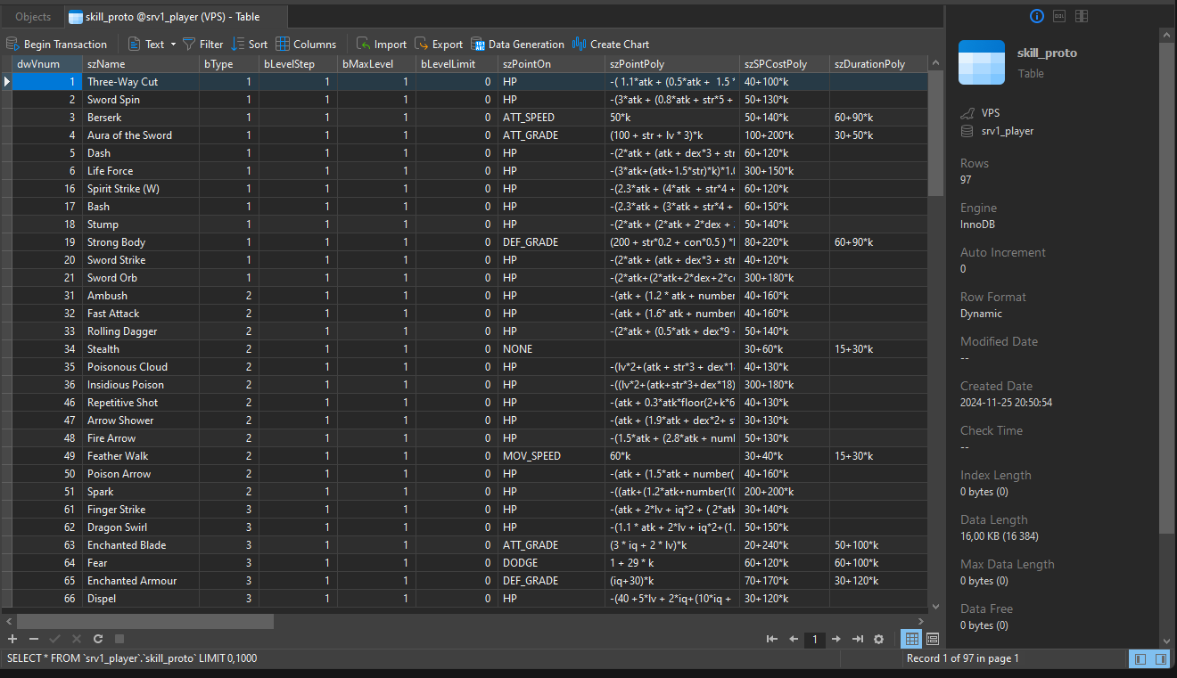Select the skill_proto table tab
The width and height of the screenshot is (1177, 678).
163,17
